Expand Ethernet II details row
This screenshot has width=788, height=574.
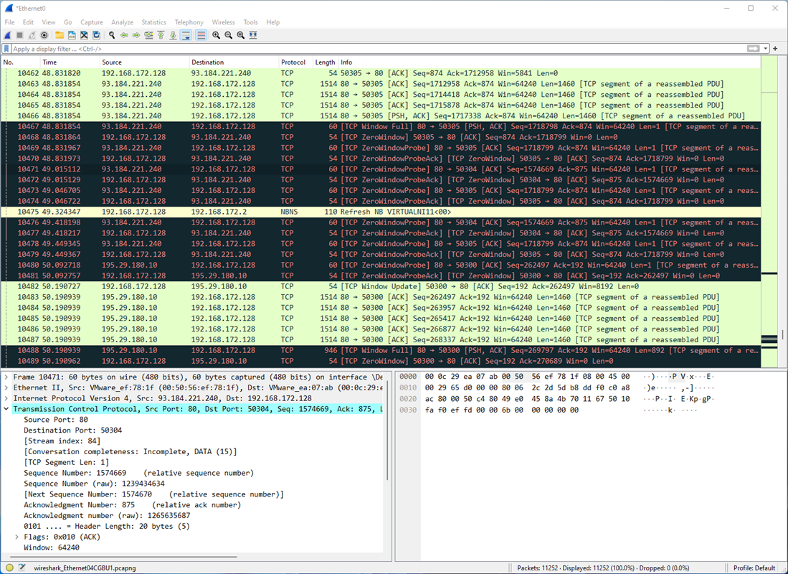point(6,387)
